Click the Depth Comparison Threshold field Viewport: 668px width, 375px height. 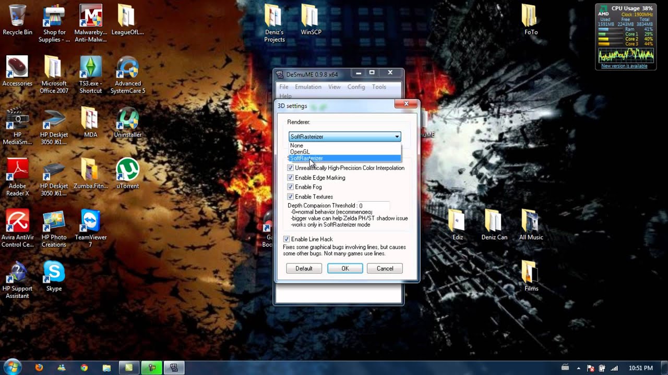374,206
